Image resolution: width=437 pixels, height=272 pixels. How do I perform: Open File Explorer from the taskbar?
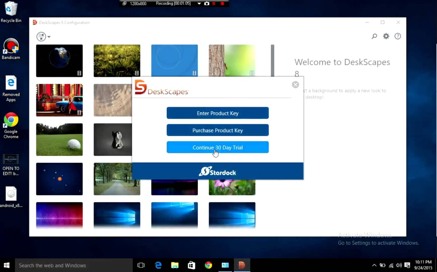point(175,265)
